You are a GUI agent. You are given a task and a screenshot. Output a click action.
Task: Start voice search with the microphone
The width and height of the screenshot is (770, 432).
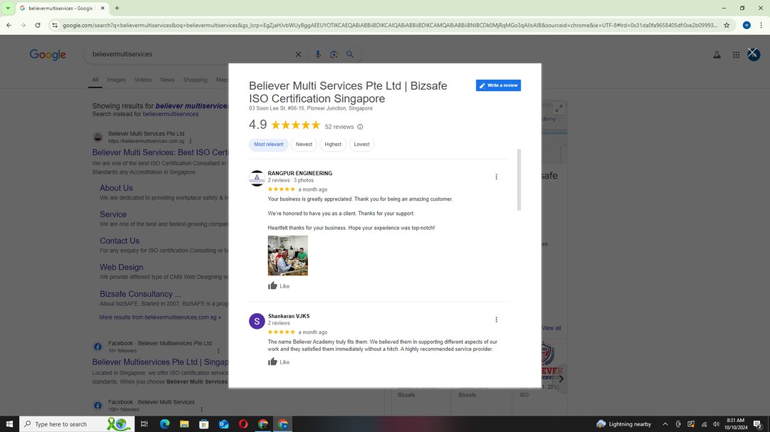(318, 54)
